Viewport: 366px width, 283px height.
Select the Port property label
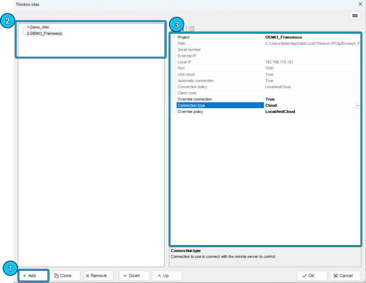coord(181,68)
